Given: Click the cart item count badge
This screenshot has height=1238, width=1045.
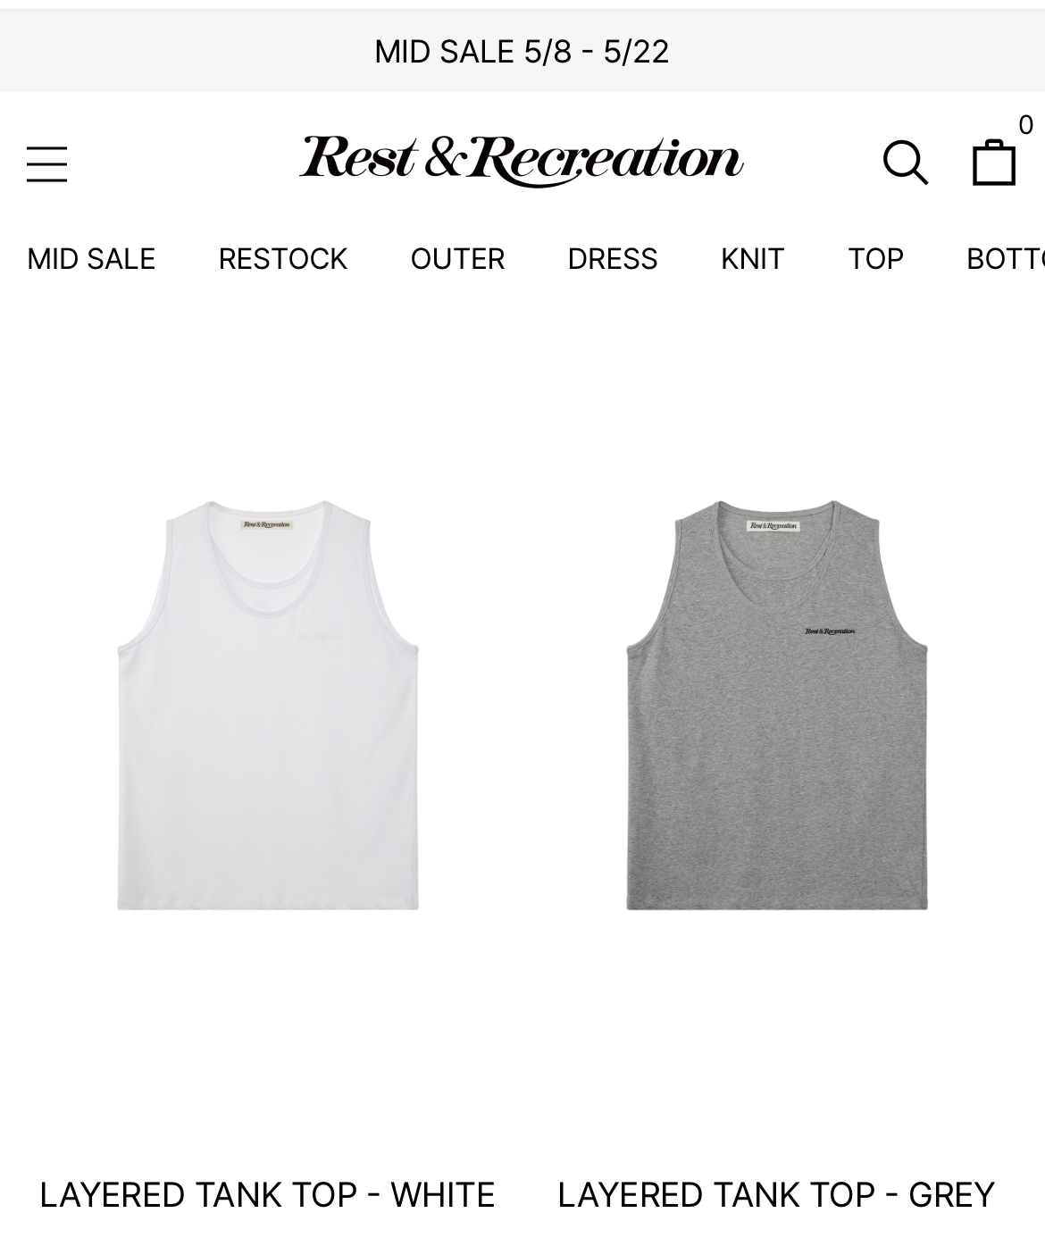Looking at the screenshot, I should coord(1025,125).
